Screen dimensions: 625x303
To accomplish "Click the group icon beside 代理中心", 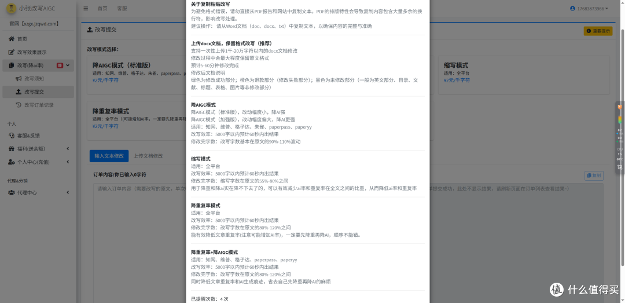I will [x=11, y=192].
